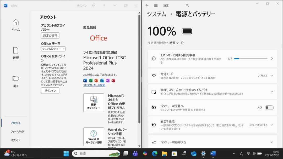The image size is (283, 159).
Task: Open the Settings hamburger menu
Action: (156, 5)
